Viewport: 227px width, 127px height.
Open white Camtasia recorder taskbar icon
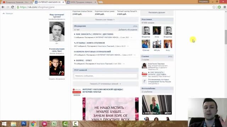click(x=75, y=124)
